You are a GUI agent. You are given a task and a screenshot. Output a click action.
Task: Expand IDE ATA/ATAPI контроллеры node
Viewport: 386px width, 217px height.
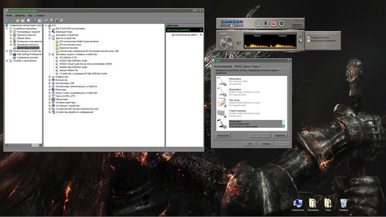(x=49, y=28)
